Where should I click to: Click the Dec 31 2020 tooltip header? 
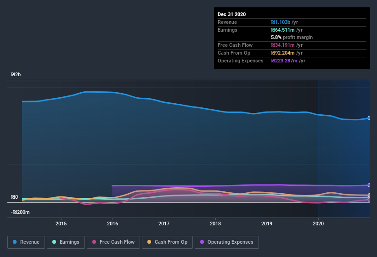tap(231, 14)
